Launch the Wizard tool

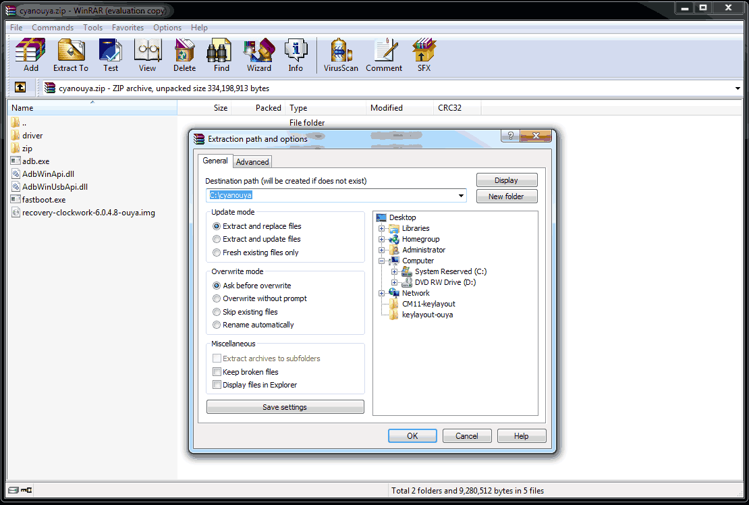[259, 55]
